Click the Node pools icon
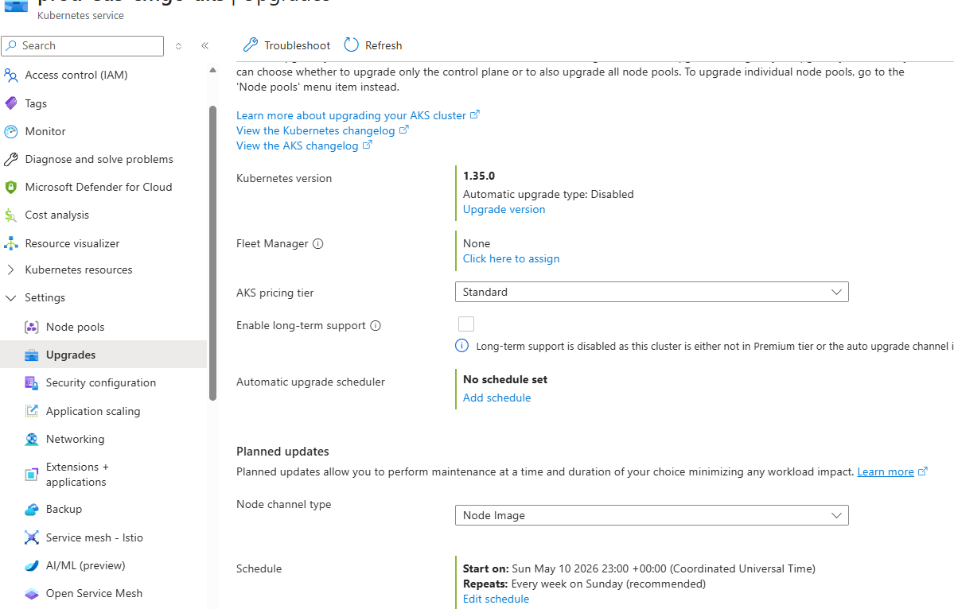 tap(32, 327)
